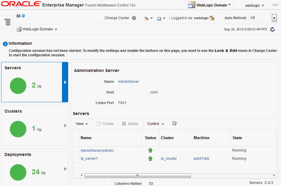Open the bi_server1 link
The height and width of the screenshot is (186, 281).
click(89, 158)
